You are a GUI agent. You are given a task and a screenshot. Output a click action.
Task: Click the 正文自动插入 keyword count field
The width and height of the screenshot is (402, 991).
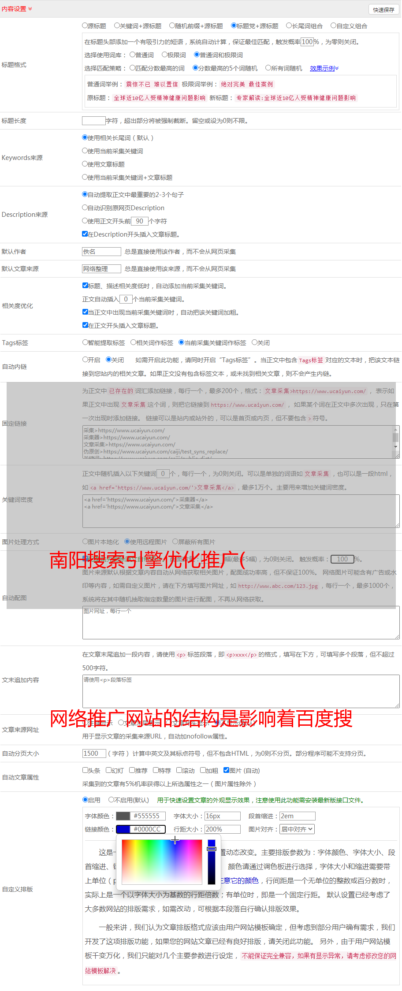point(126,299)
